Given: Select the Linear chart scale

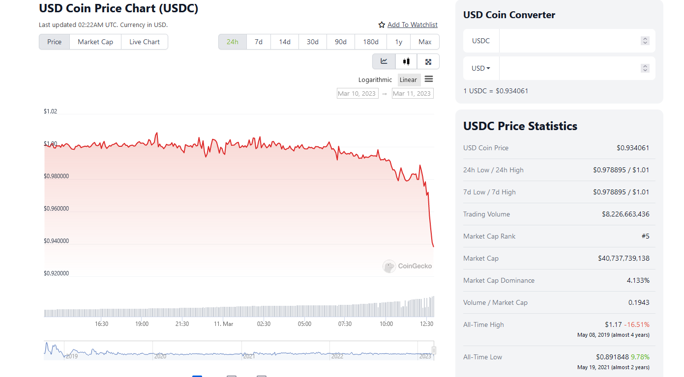Looking at the screenshot, I should pyautogui.click(x=408, y=80).
